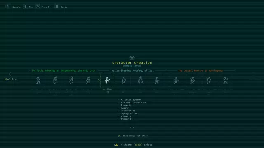Viewport: 264px width, 148px height.
Task: Click the +15 cold resistance line
Action: tap(133, 102)
